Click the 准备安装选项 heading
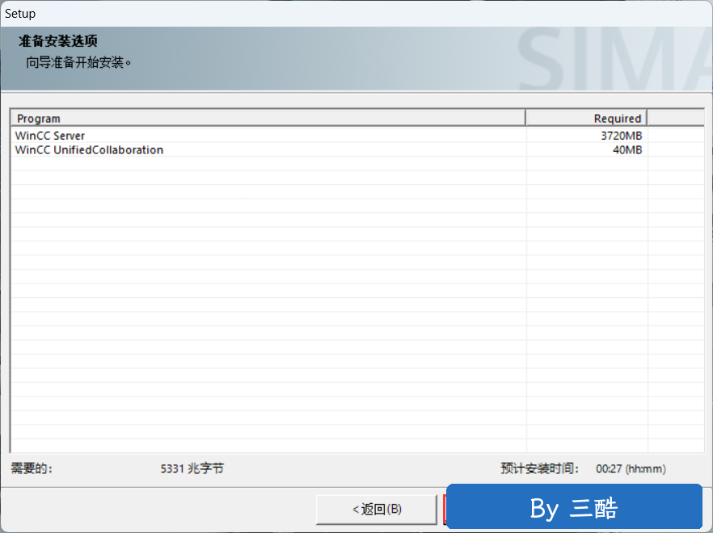Image resolution: width=713 pixels, height=533 pixels. click(x=57, y=41)
